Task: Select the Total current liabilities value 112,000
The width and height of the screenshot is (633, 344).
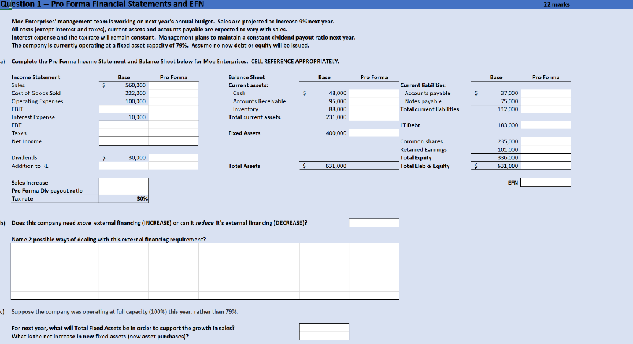Action: [x=508, y=109]
